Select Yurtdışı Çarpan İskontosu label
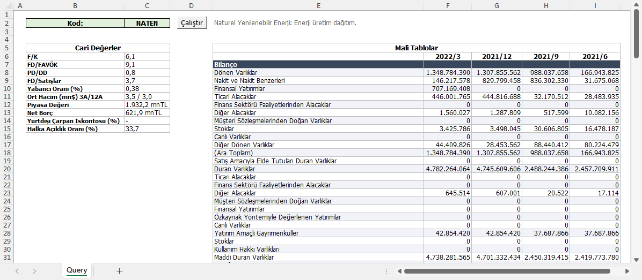 (x=75, y=121)
